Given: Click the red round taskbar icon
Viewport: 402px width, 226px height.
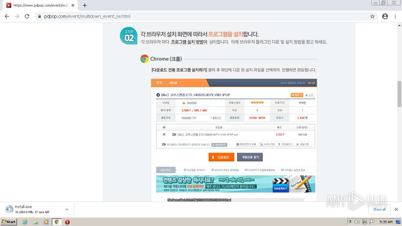Looking at the screenshot, I should pos(67,222).
